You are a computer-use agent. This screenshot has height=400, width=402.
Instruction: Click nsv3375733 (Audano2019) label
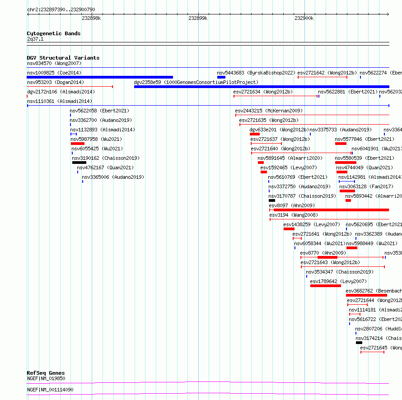click(x=341, y=130)
